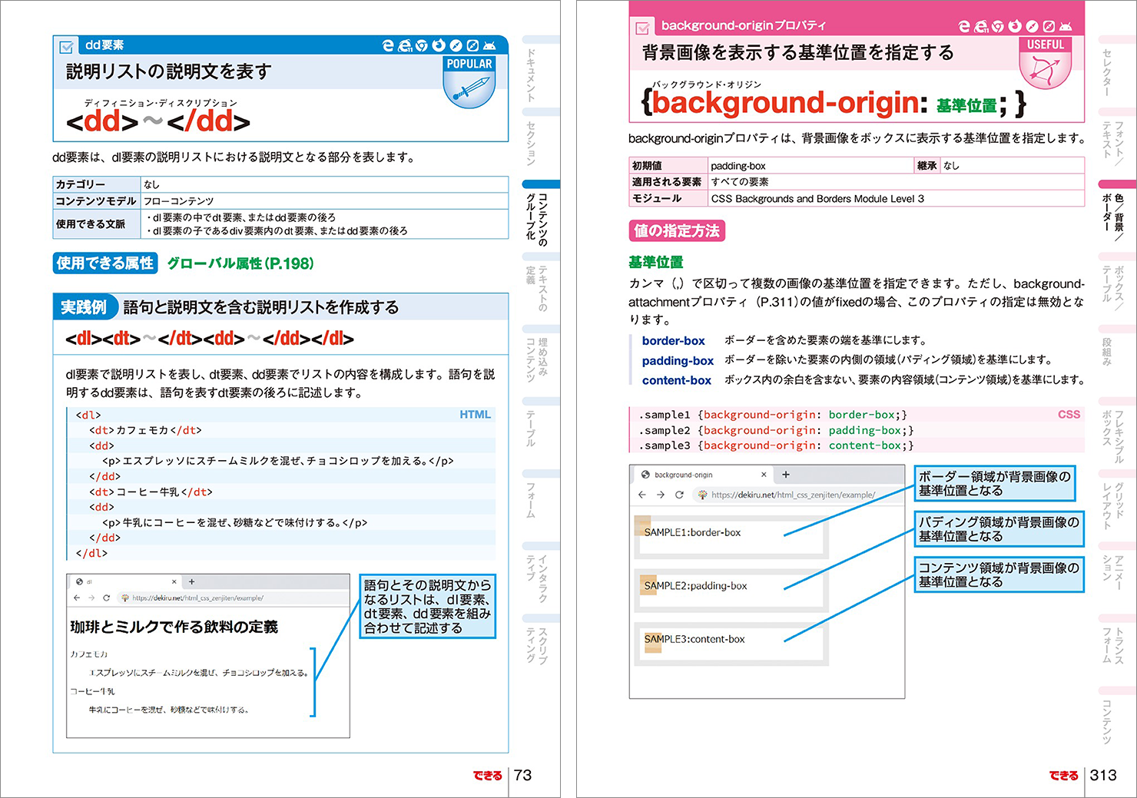This screenshot has width=1137, height=798.
Task: Click the border-box value term
Action: (x=673, y=341)
